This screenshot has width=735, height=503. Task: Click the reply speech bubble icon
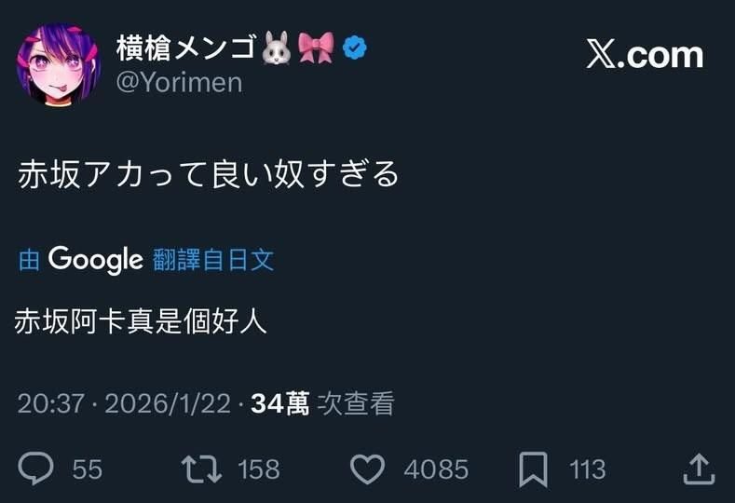tap(35, 469)
